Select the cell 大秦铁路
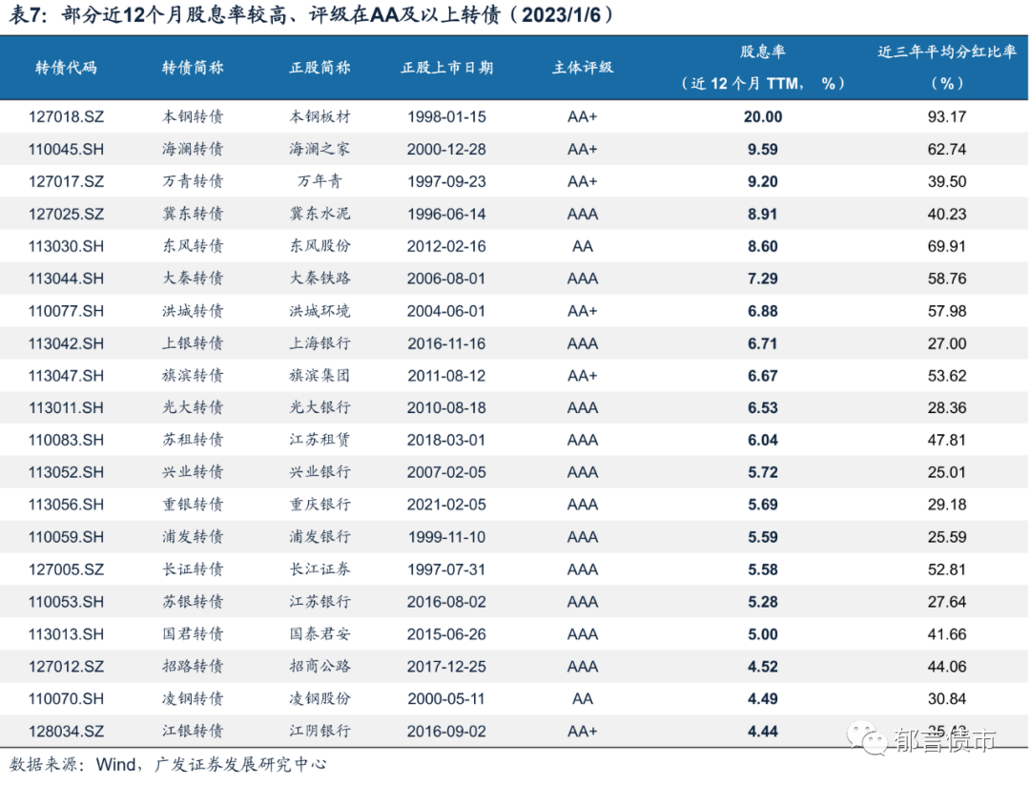1030x786 pixels. pyautogui.click(x=319, y=279)
